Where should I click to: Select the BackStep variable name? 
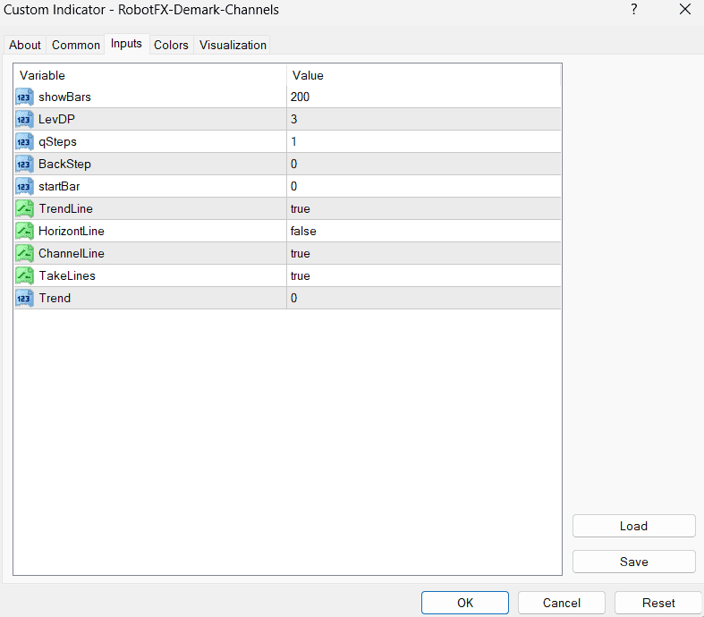[x=64, y=165]
